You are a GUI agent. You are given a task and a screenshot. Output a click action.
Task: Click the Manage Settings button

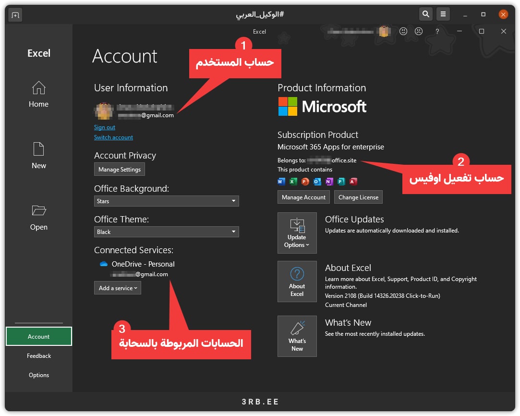point(120,169)
